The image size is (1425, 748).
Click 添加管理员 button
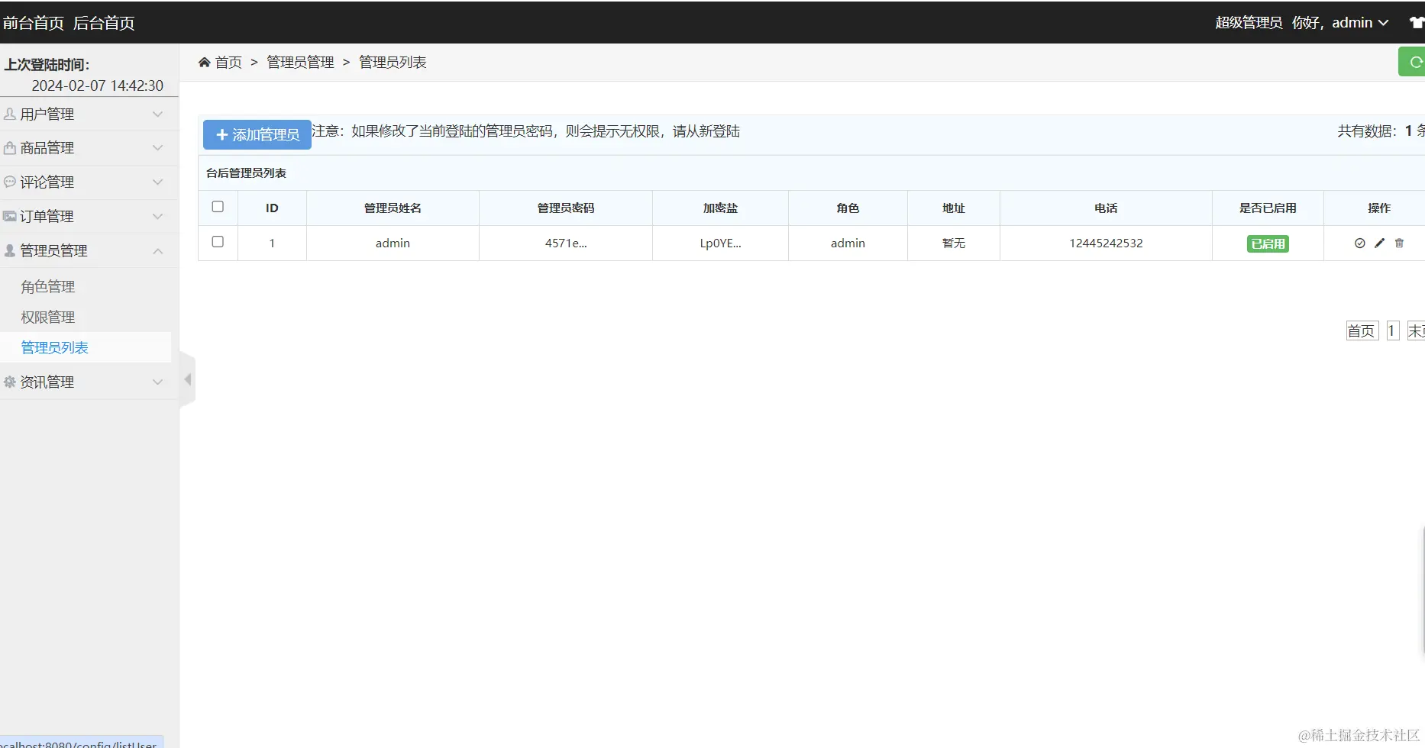pyautogui.click(x=257, y=134)
